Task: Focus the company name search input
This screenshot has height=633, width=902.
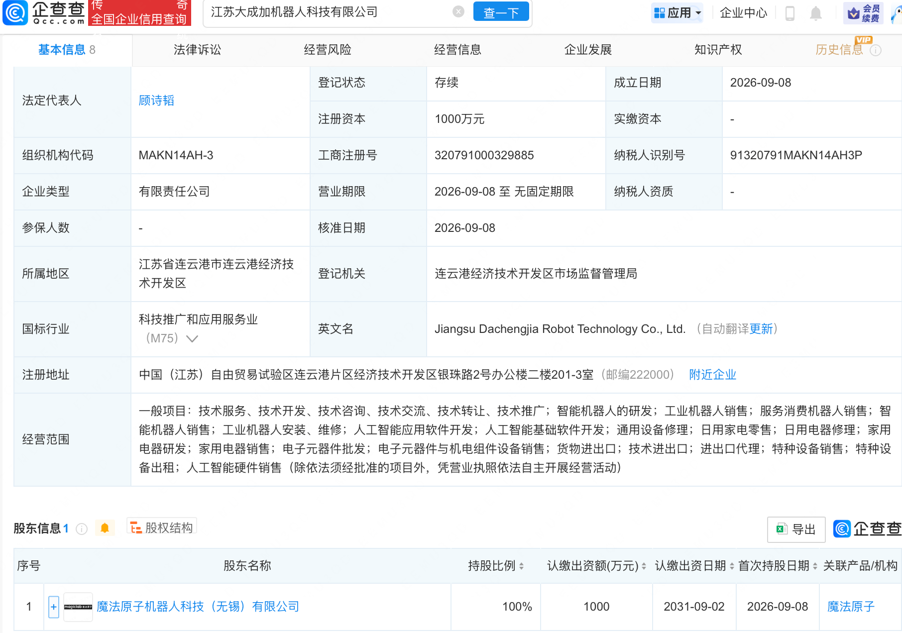Action: pyautogui.click(x=329, y=12)
